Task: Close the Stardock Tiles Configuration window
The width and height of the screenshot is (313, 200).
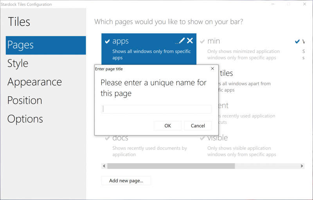Action: [x=304, y=4]
